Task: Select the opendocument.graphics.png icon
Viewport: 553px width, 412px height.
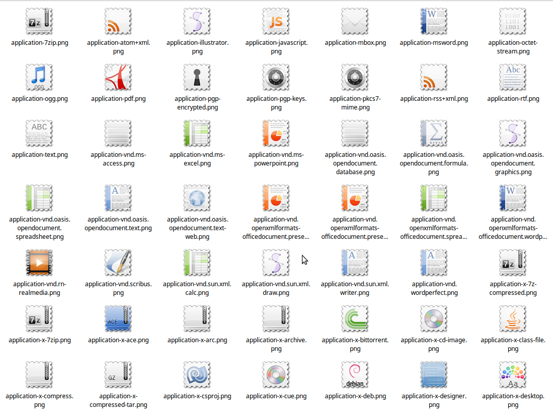Action: pyautogui.click(x=513, y=133)
